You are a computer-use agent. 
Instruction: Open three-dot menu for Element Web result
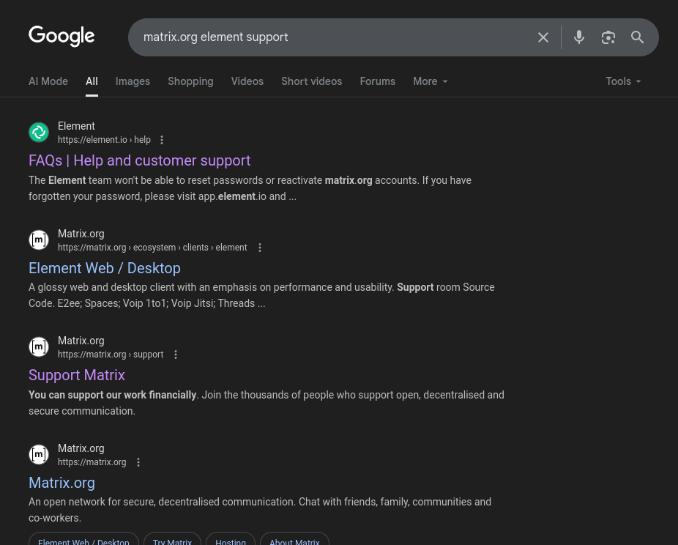tap(260, 248)
